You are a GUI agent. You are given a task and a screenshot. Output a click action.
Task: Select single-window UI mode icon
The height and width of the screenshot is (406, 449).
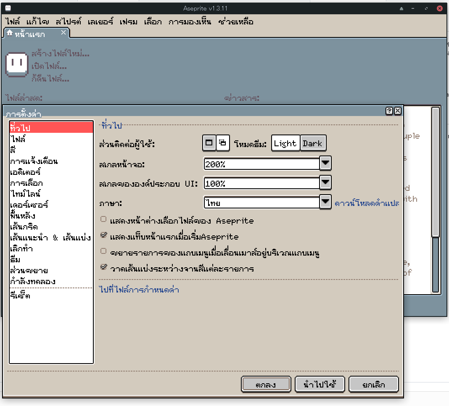(209, 143)
